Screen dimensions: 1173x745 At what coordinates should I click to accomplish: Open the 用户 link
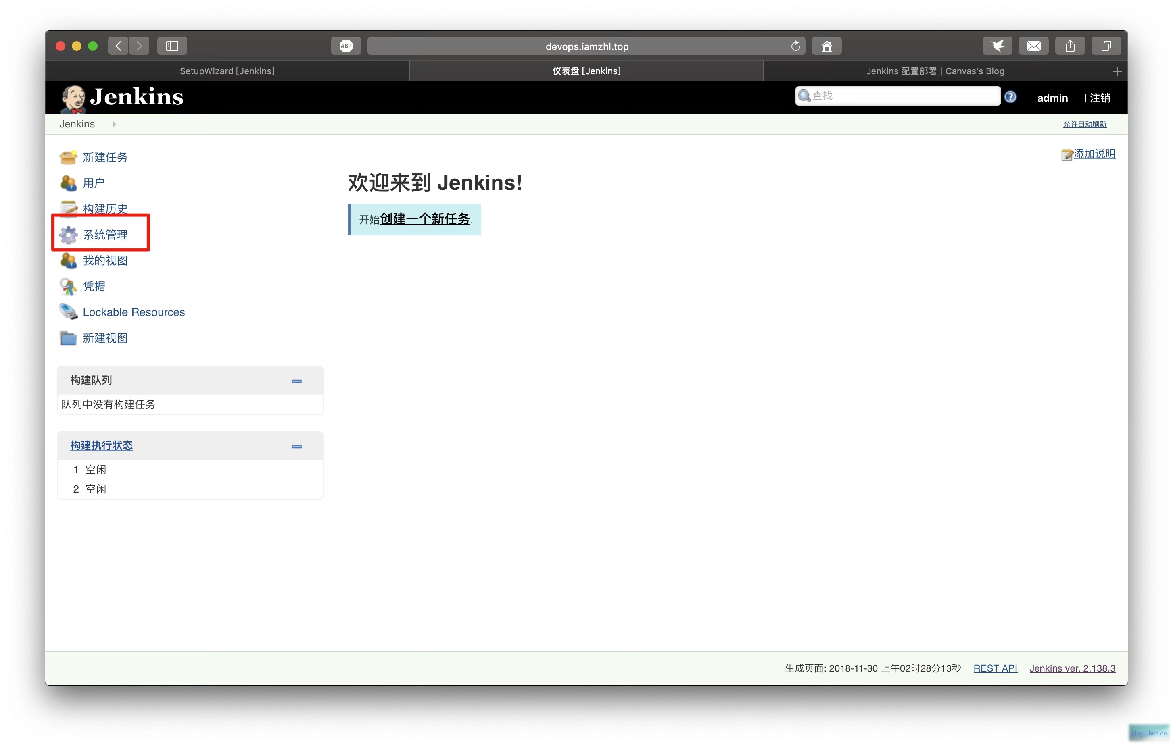point(94,183)
